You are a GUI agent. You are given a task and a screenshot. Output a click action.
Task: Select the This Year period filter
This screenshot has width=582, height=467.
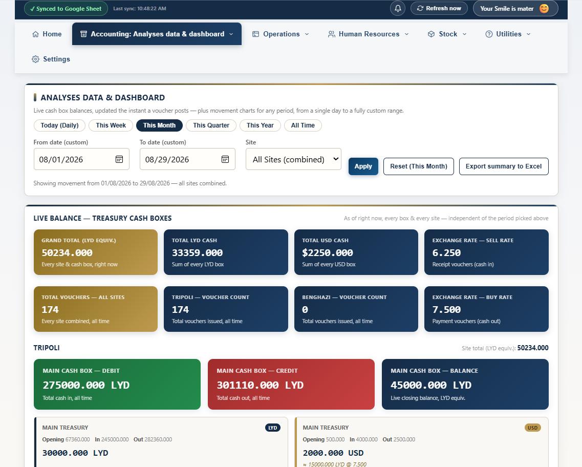tap(260, 125)
